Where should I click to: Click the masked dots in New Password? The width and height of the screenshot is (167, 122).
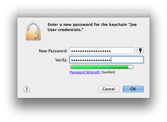click(91, 51)
